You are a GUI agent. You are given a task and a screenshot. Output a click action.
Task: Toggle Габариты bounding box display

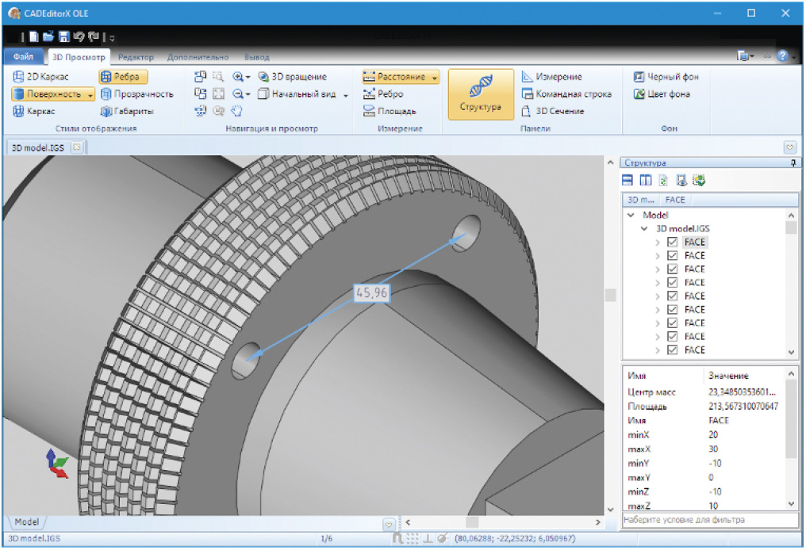click(x=127, y=111)
